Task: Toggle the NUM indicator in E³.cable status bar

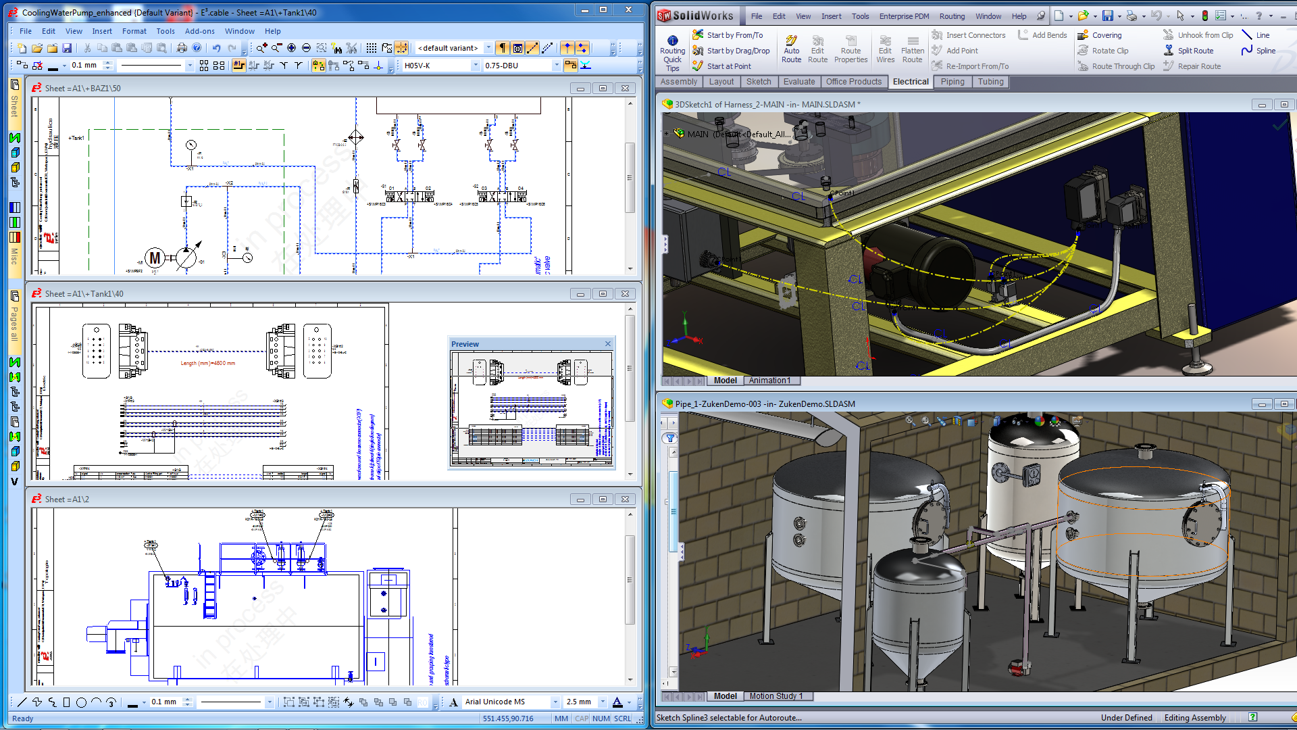Action: 601,719
